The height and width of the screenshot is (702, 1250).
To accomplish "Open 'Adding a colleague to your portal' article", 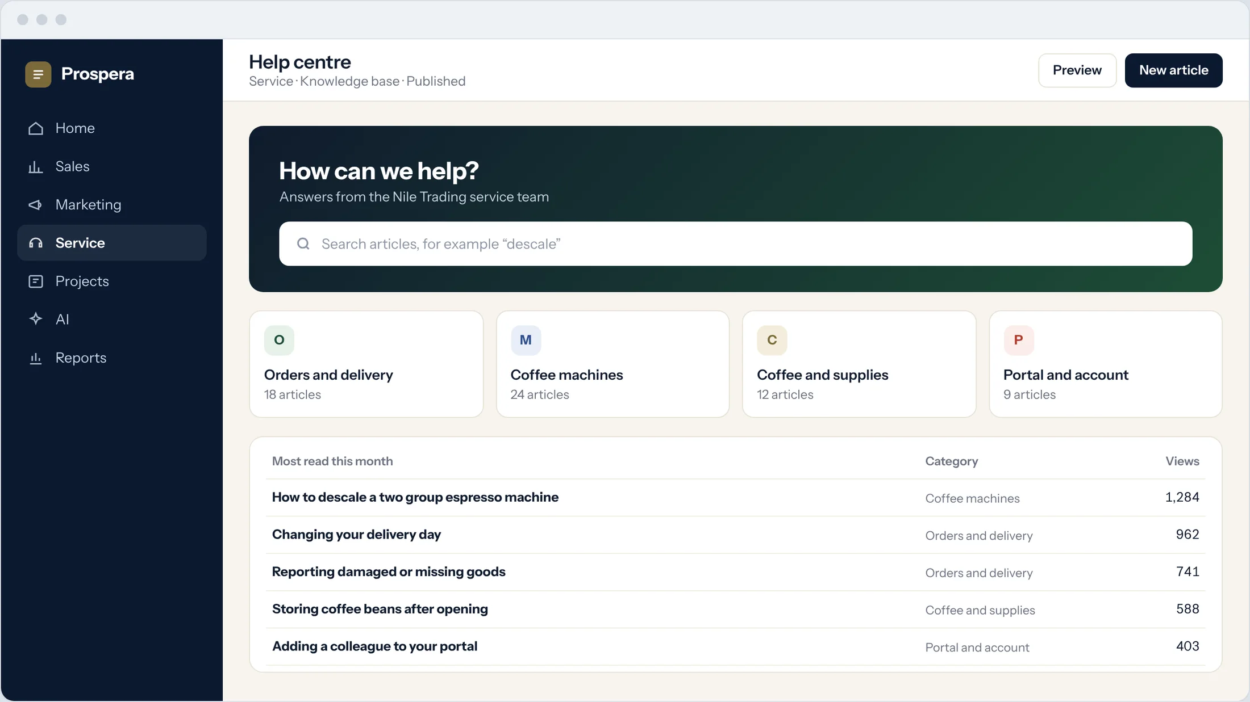I will coord(374,646).
